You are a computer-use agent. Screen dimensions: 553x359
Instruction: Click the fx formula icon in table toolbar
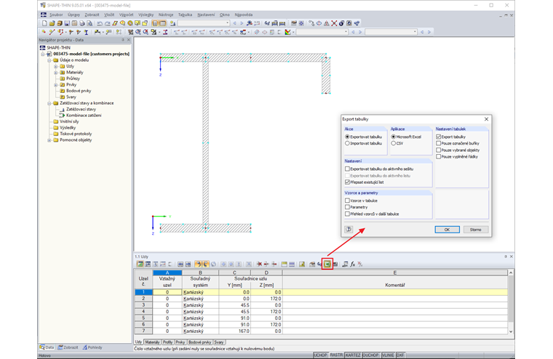click(x=353, y=264)
